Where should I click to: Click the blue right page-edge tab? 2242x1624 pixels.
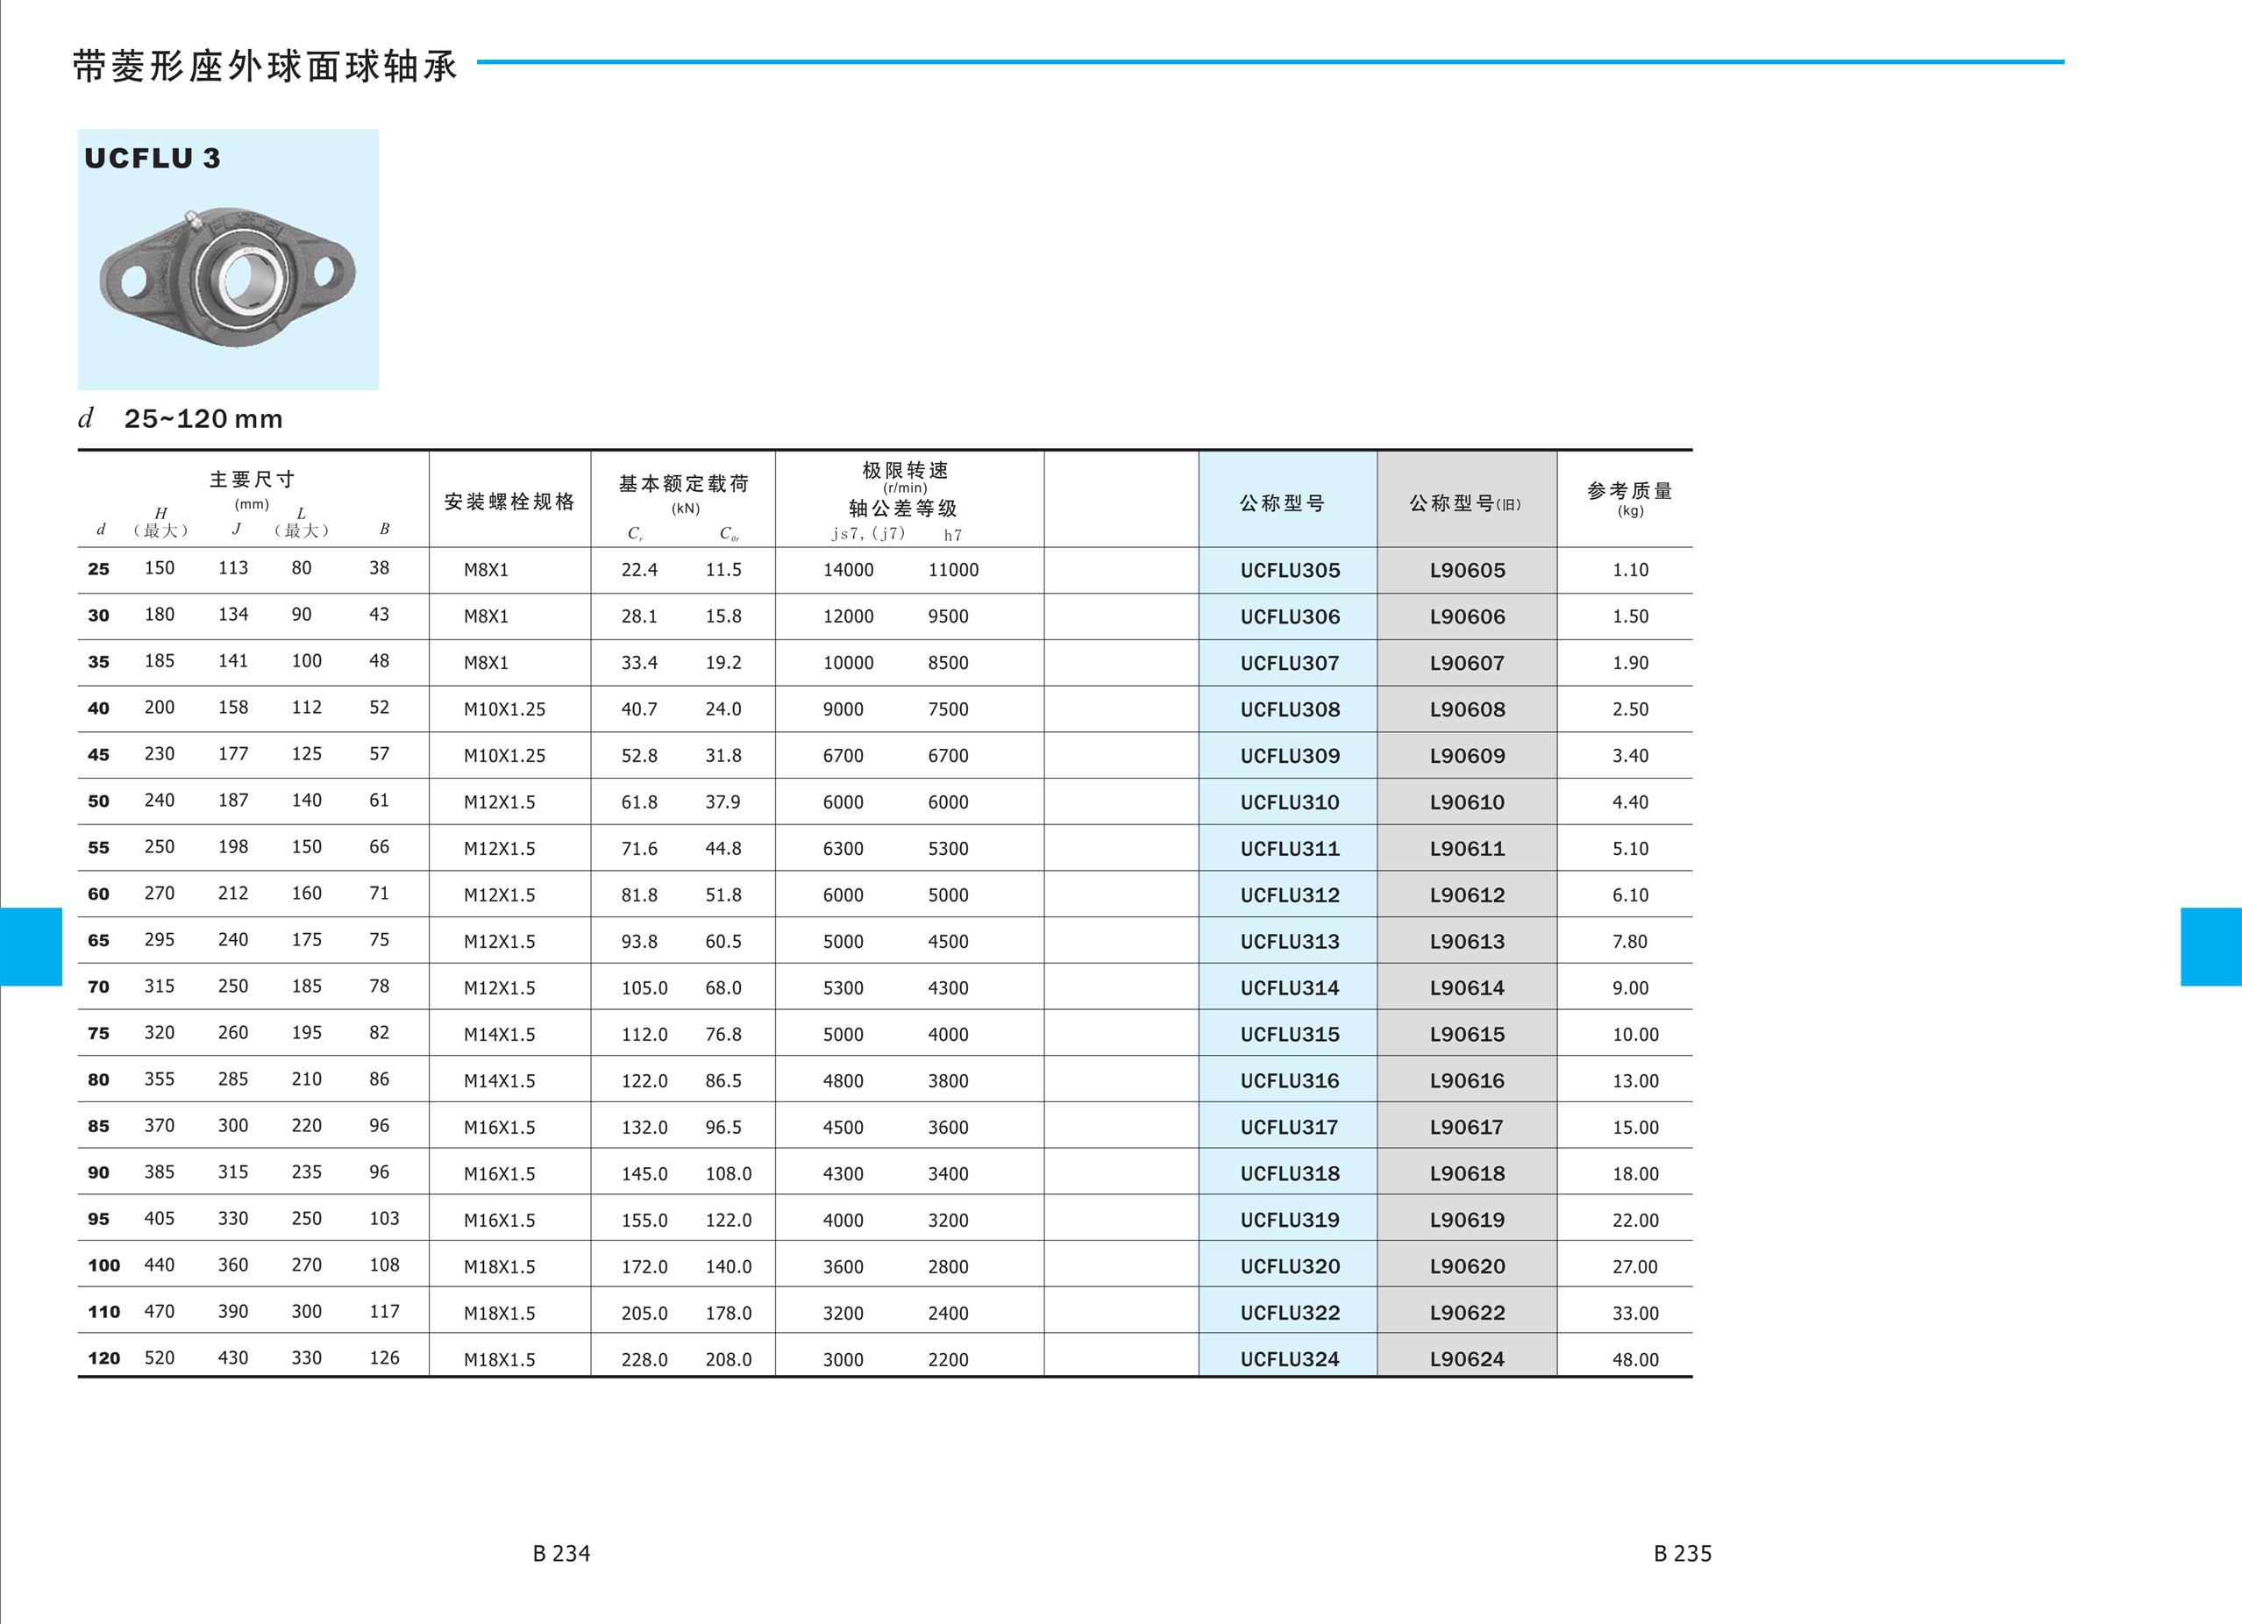point(2210,946)
